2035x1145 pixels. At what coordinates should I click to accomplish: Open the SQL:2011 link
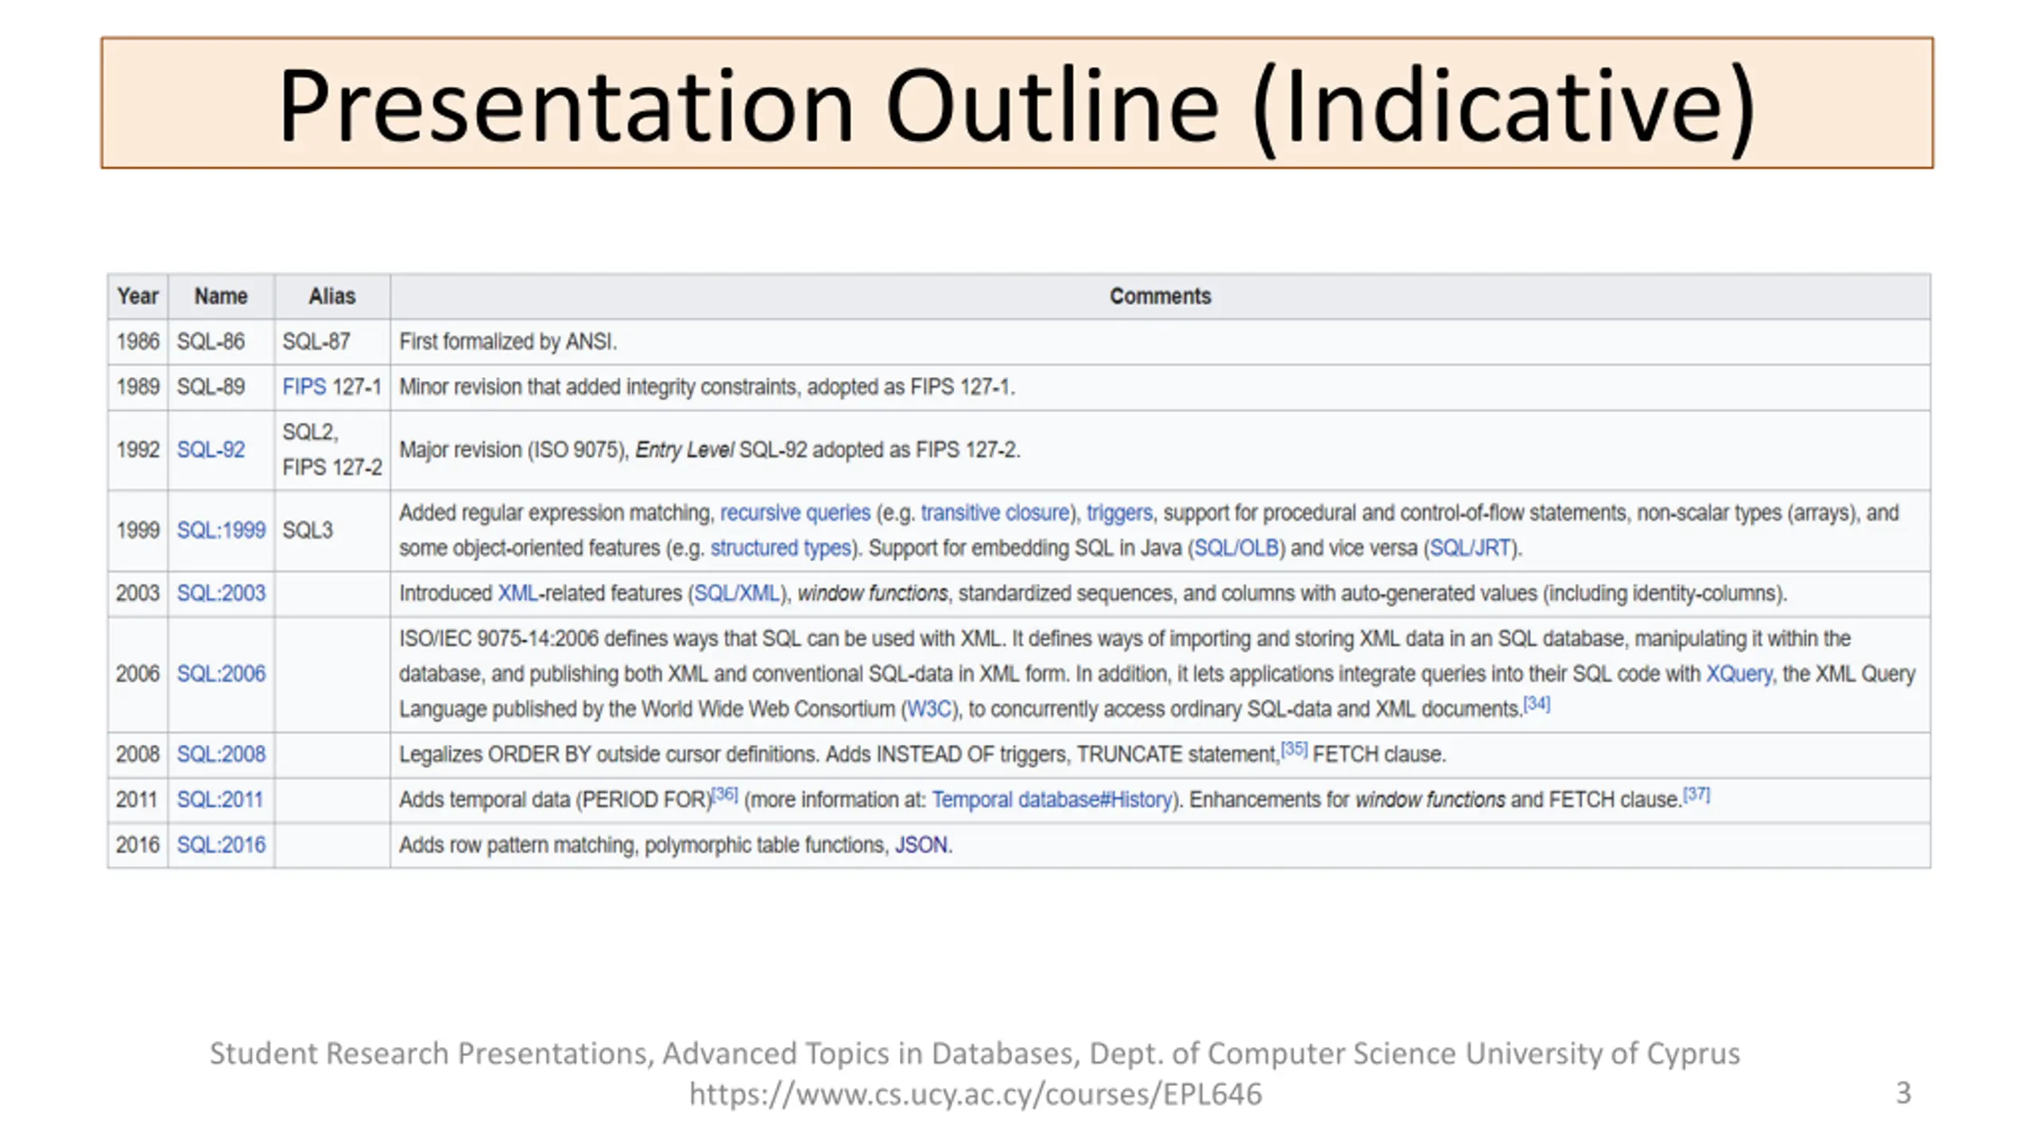tap(219, 799)
